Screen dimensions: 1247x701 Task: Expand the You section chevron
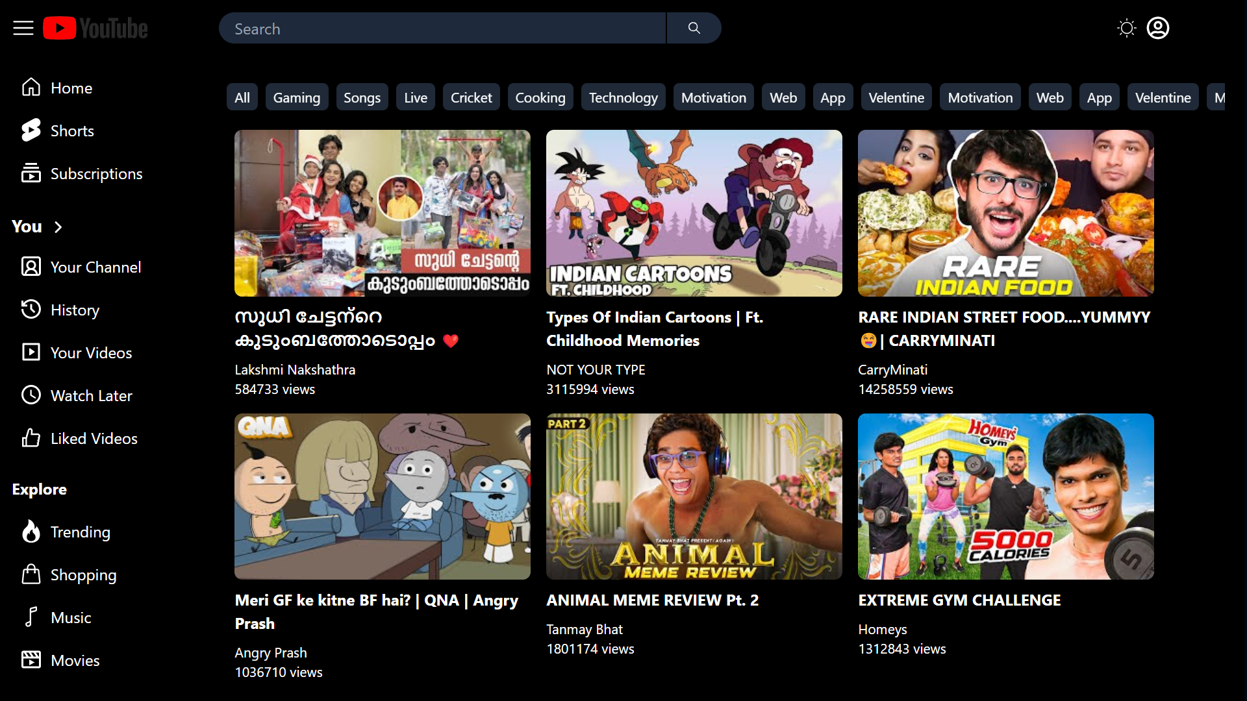pos(58,227)
